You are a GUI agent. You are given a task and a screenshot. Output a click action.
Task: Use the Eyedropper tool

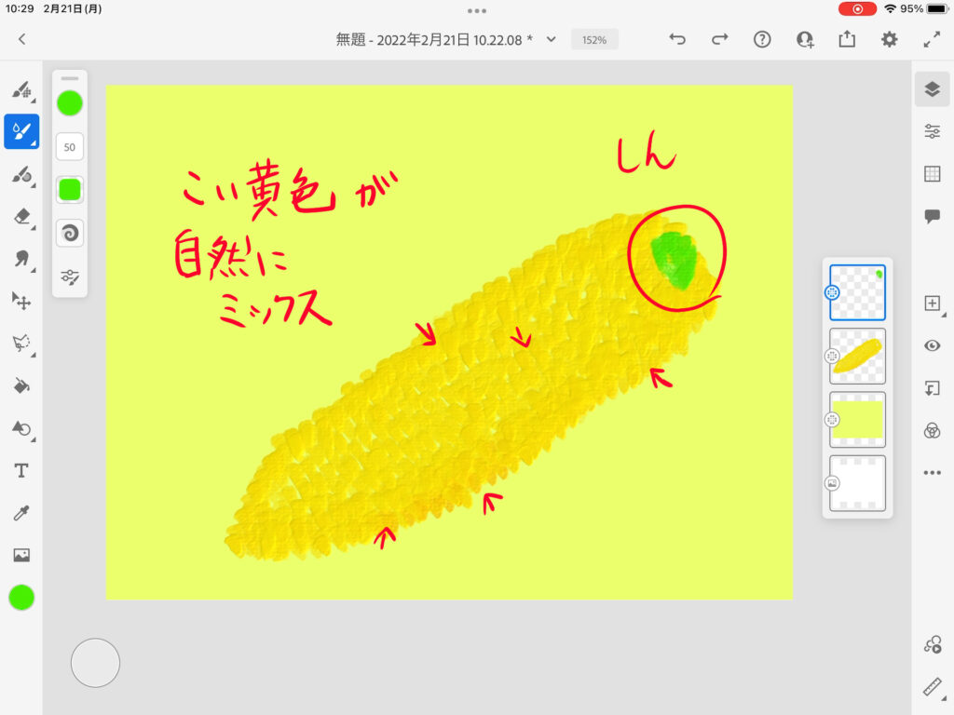coord(20,513)
